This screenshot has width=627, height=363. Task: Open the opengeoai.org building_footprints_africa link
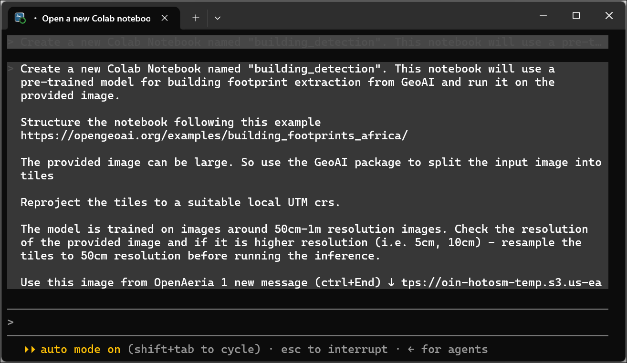pyautogui.click(x=214, y=135)
